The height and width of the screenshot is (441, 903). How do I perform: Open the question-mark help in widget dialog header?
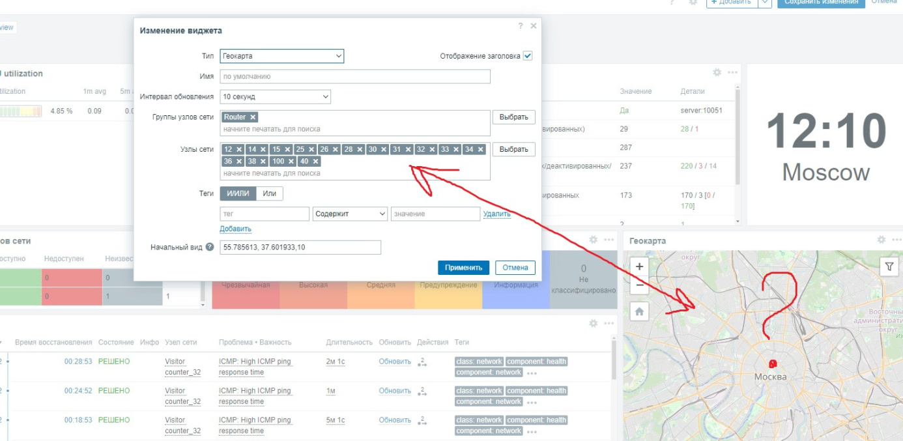click(521, 26)
